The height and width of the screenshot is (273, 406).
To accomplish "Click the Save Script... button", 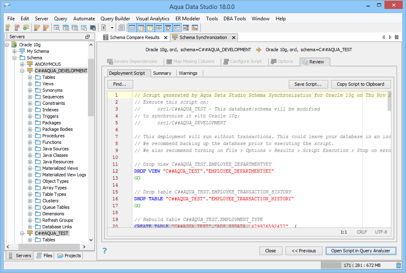I will (308, 84).
